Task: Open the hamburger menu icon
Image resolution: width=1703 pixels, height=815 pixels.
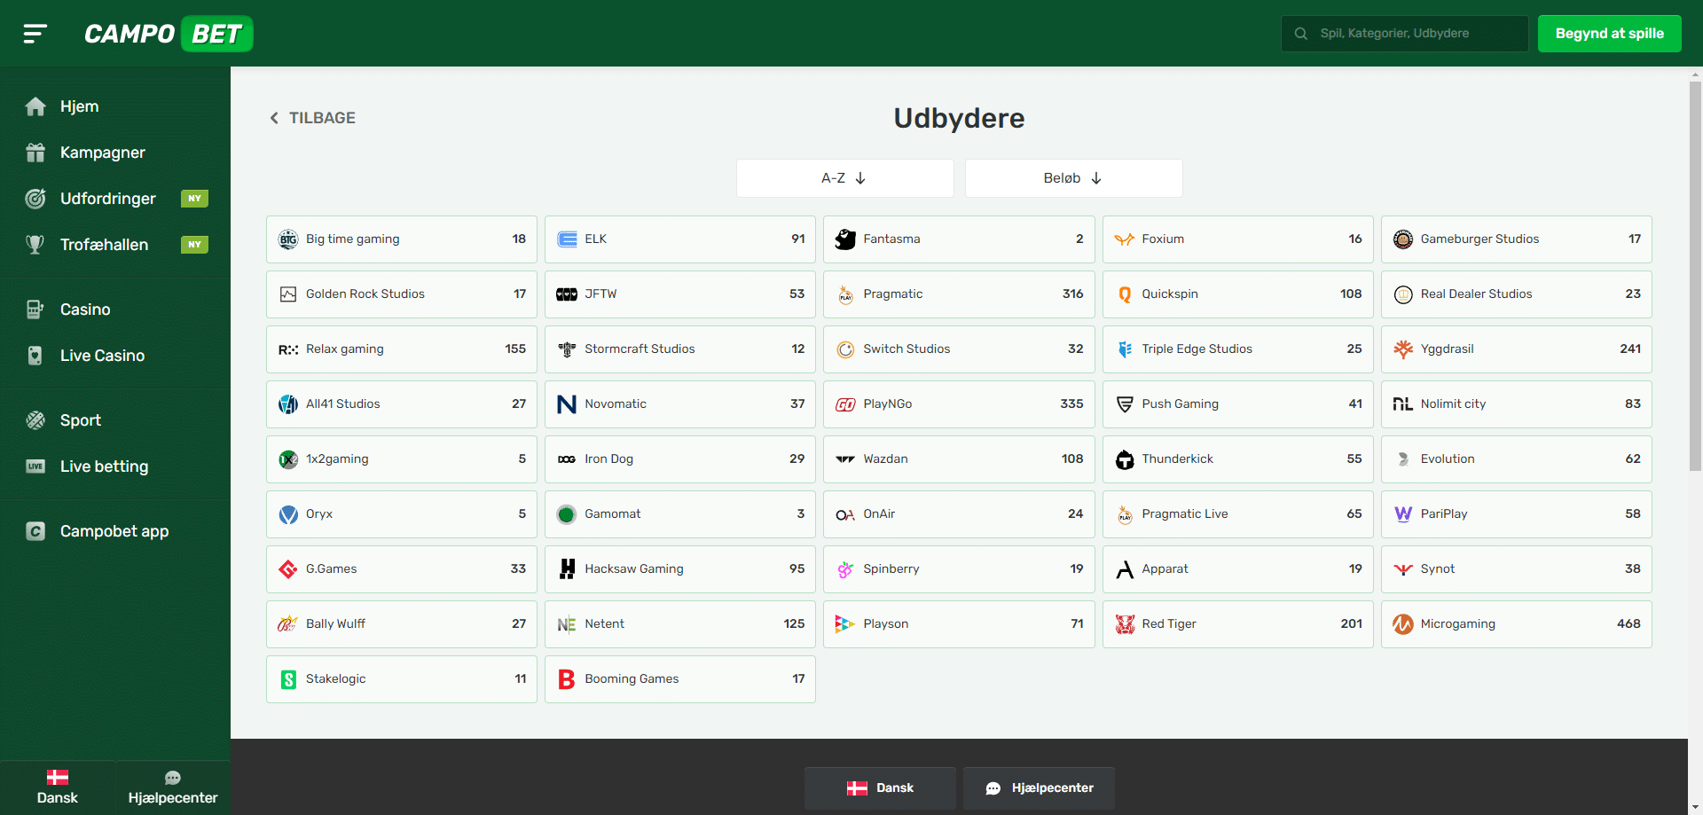Action: tap(35, 34)
